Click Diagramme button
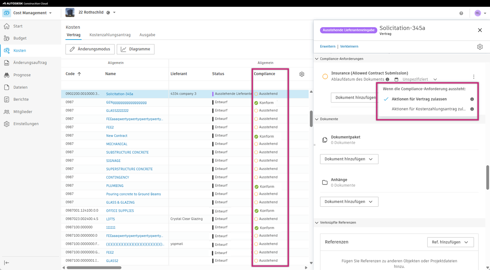The height and width of the screenshot is (270, 490). (136, 49)
